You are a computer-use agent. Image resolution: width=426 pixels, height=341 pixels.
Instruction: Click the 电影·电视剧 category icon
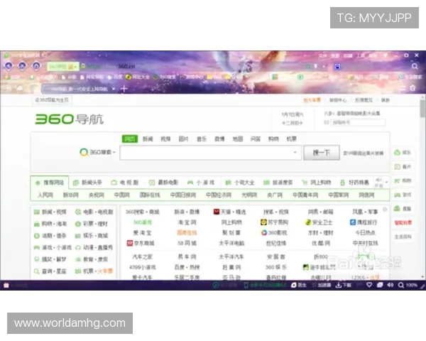[78, 212]
